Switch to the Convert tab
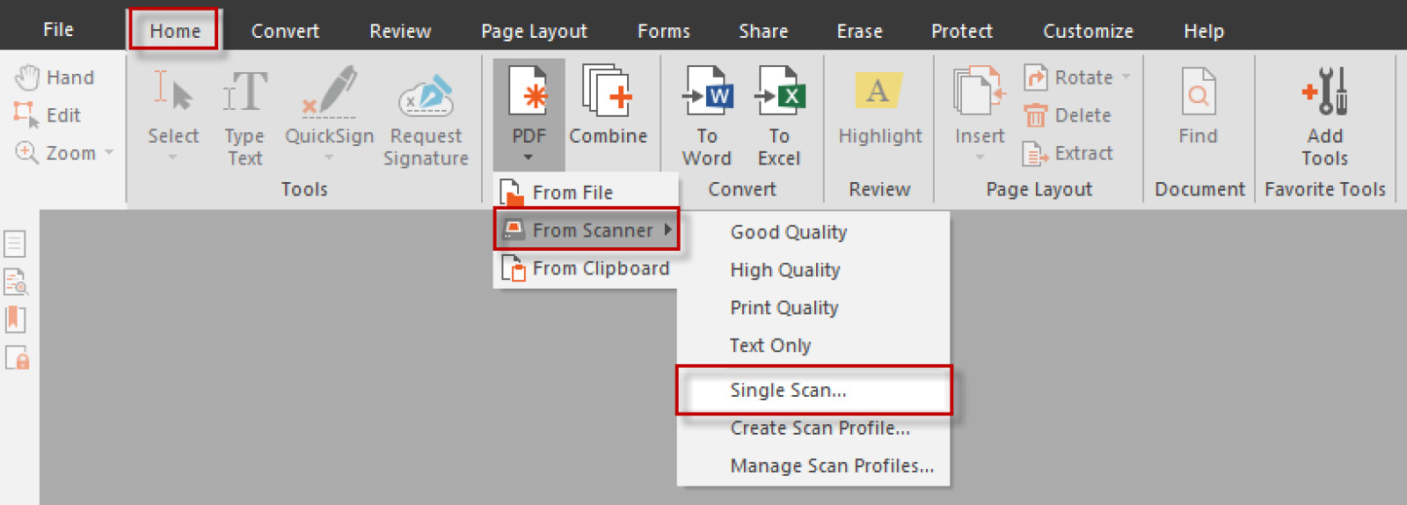The height and width of the screenshot is (505, 1407). tap(285, 31)
